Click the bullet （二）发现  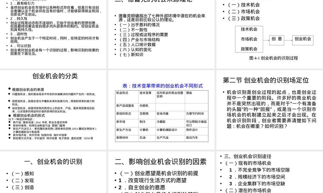(x=23, y=181)
